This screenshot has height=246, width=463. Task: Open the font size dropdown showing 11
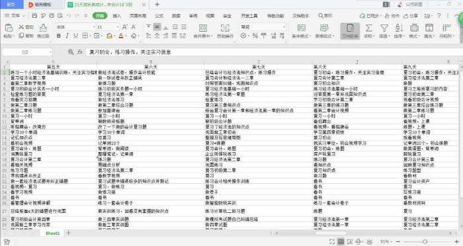(x=118, y=27)
